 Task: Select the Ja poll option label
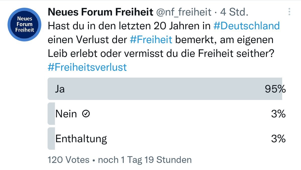click(60, 89)
